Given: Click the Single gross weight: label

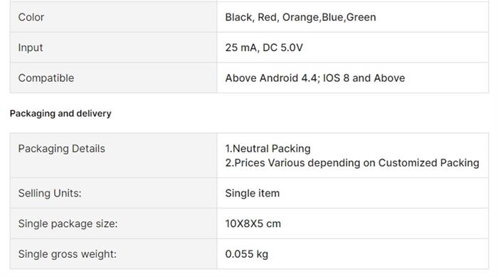Looking at the screenshot, I should (x=68, y=254).
